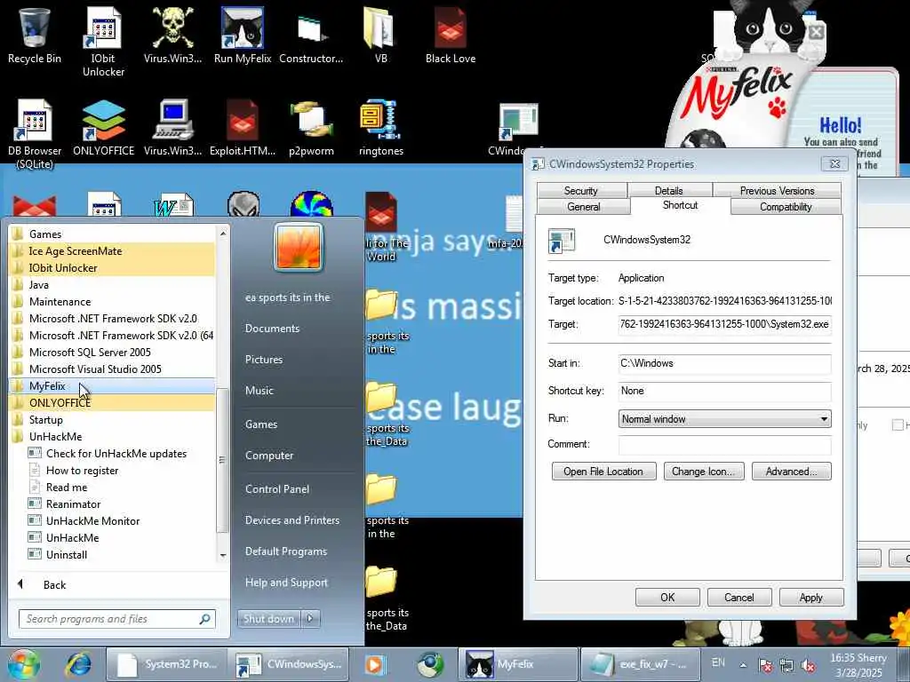The image size is (910, 682).
Task: Click the Start orb on taskbar
Action: coord(23,664)
